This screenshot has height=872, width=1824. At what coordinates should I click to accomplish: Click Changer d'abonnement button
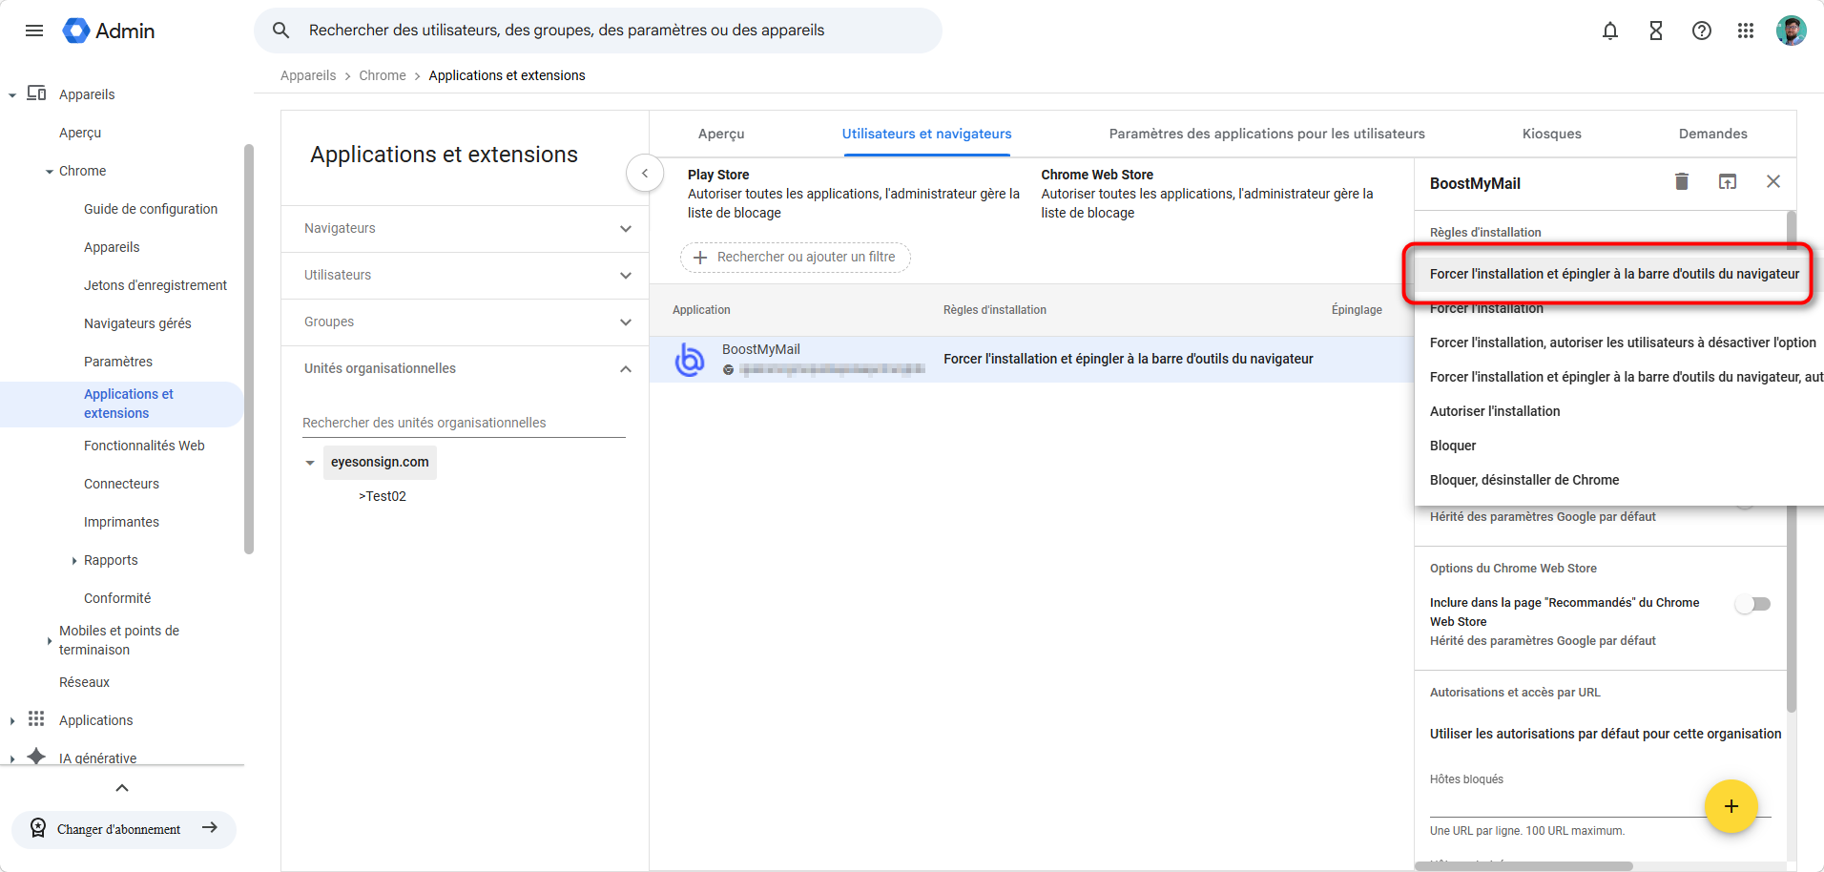click(123, 829)
